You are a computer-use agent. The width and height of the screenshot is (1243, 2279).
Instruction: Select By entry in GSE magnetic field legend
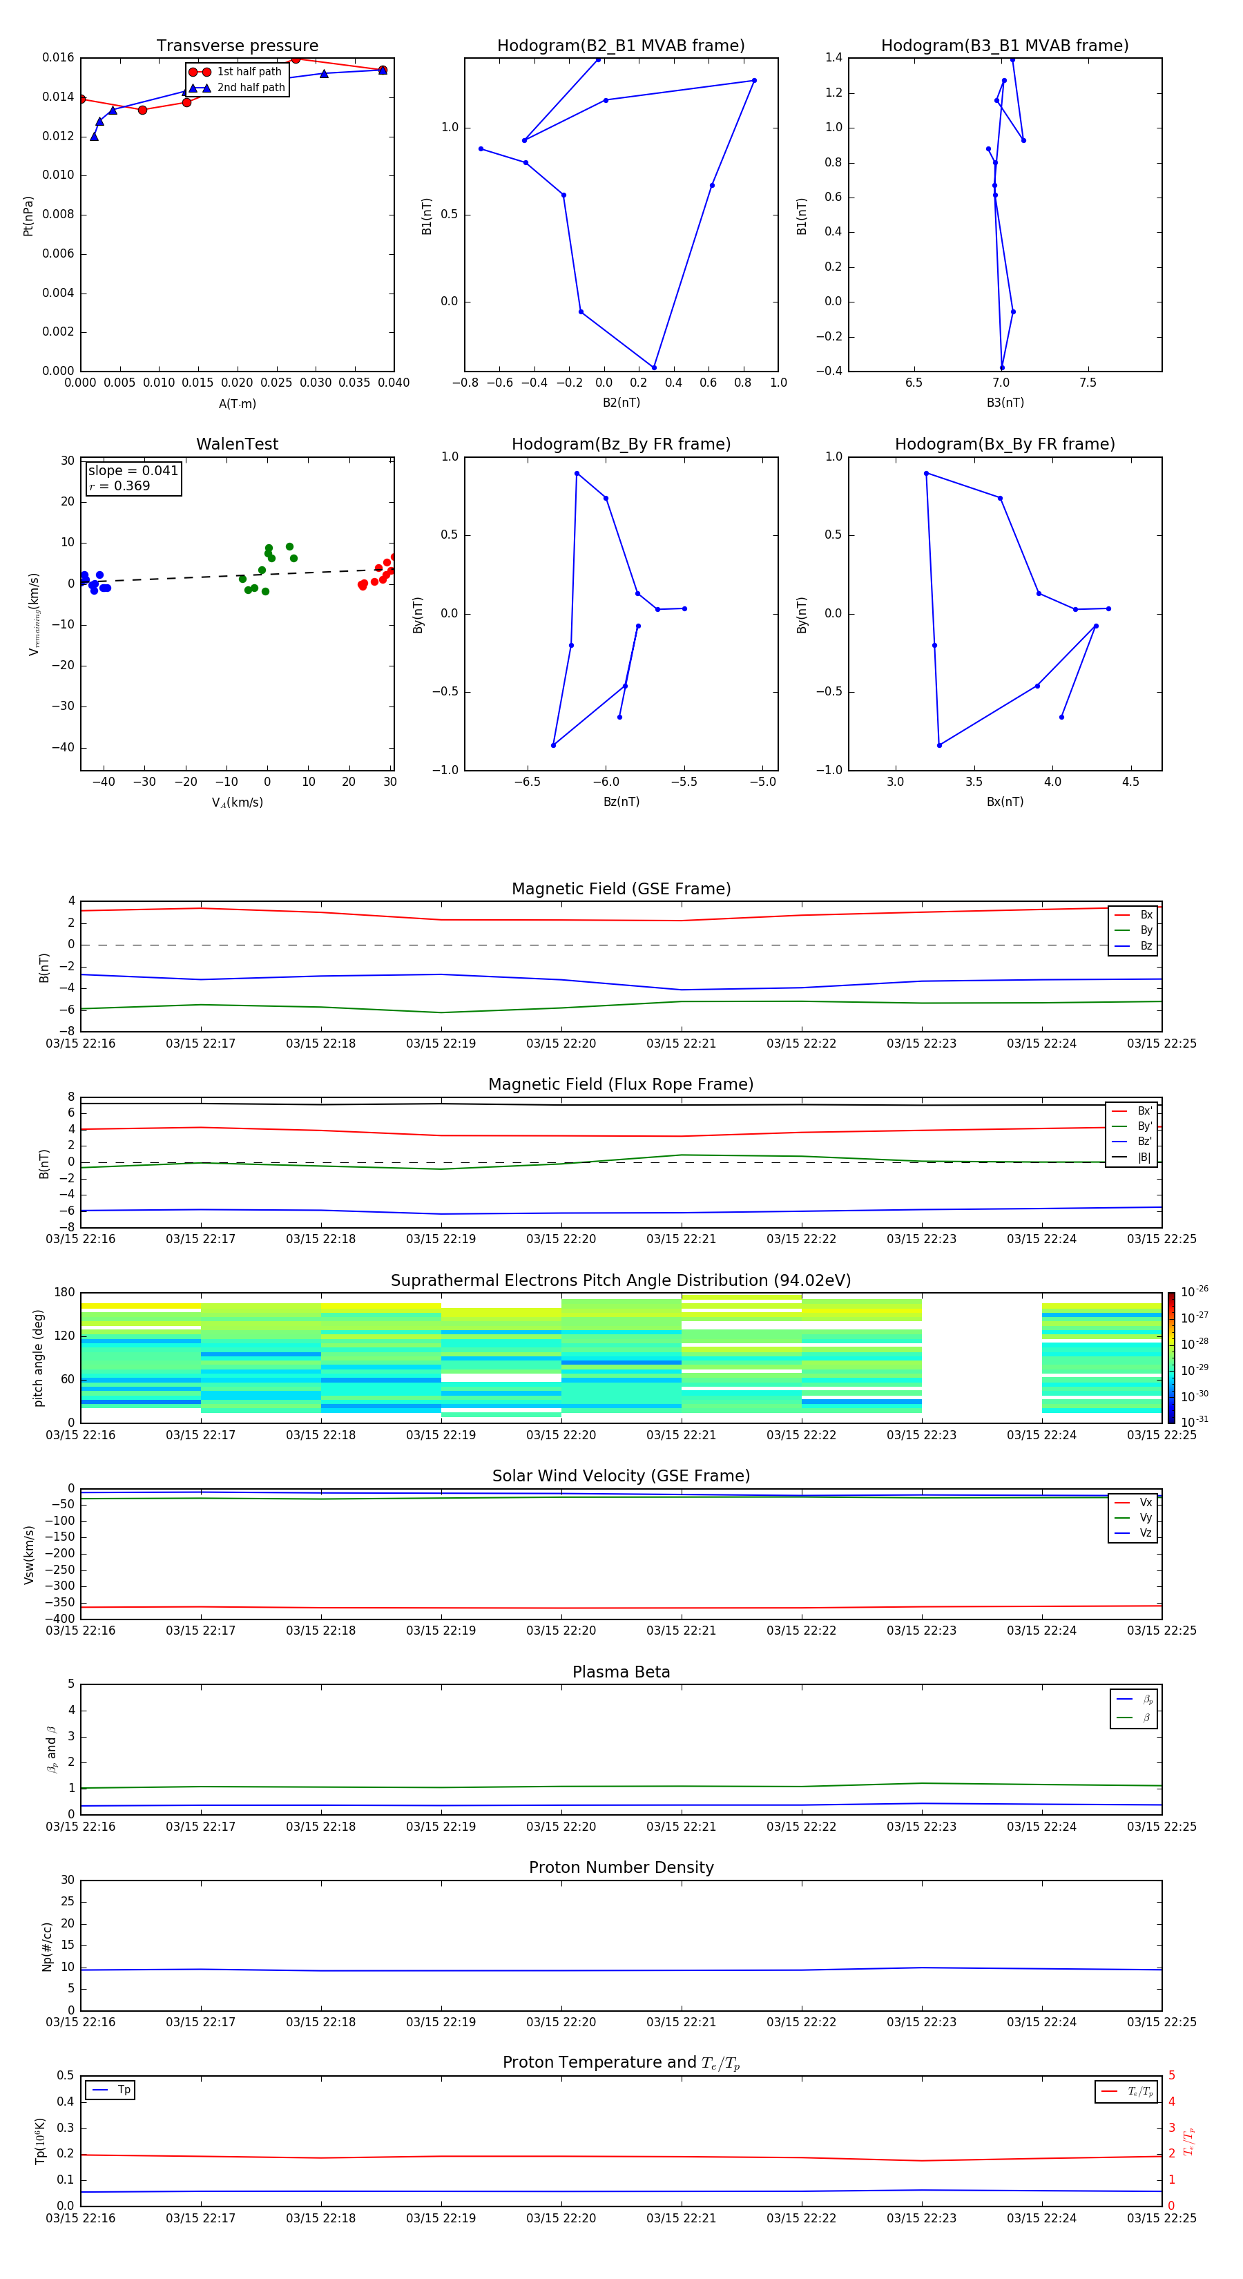(x=1133, y=930)
